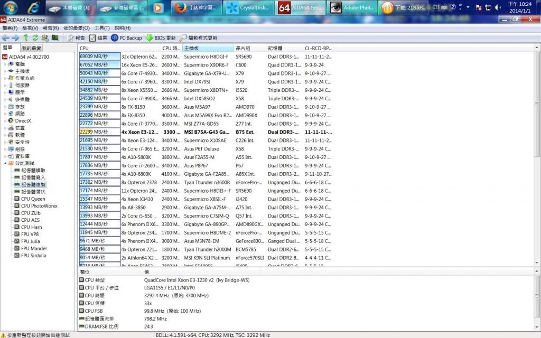The width and height of the screenshot is (541, 338).
Task: Click the green Refresh toolbar icon
Action: [x=35, y=38]
